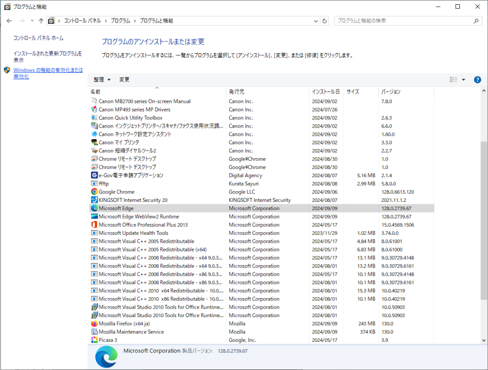Click プログラム in the breadcrumb path

pyautogui.click(x=120, y=21)
